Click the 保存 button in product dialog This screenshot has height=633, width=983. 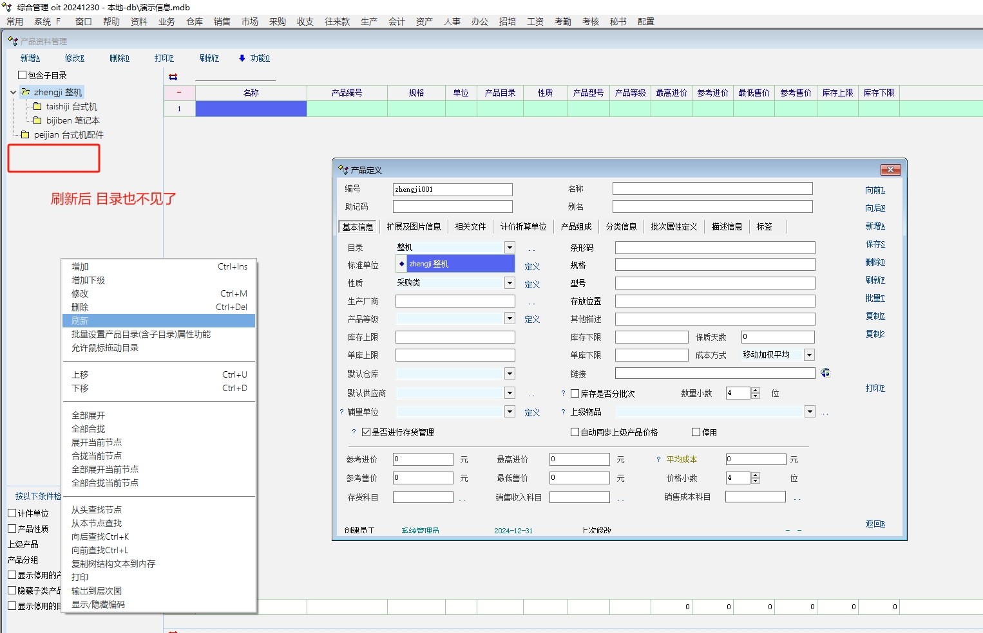875,244
